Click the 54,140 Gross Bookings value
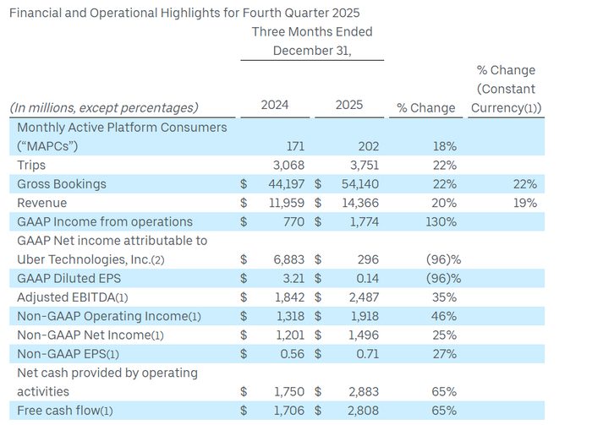592x425 pixels. pos(359,184)
